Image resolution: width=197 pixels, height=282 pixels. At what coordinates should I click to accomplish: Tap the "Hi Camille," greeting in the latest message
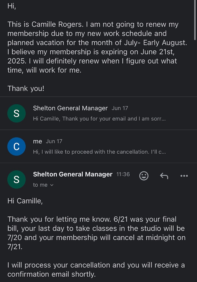[x=25, y=201]
